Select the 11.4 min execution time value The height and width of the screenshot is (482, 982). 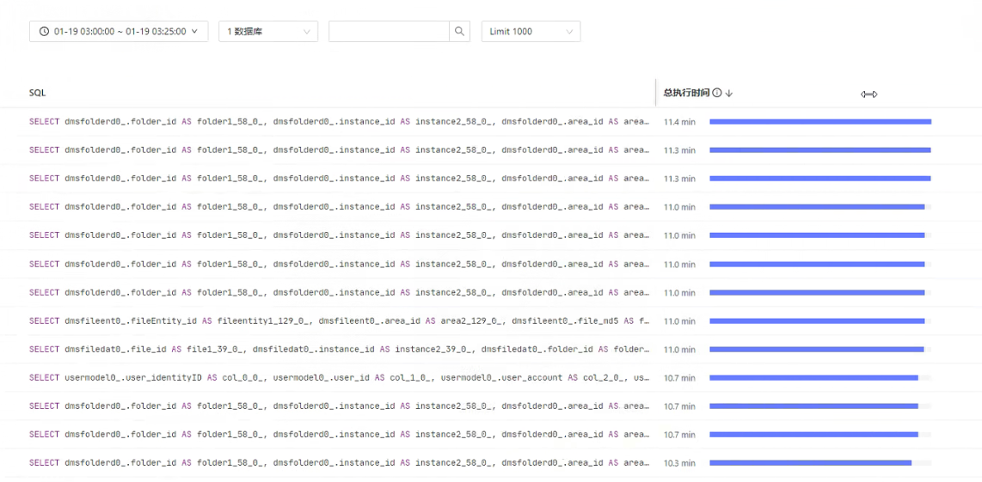pyautogui.click(x=679, y=122)
